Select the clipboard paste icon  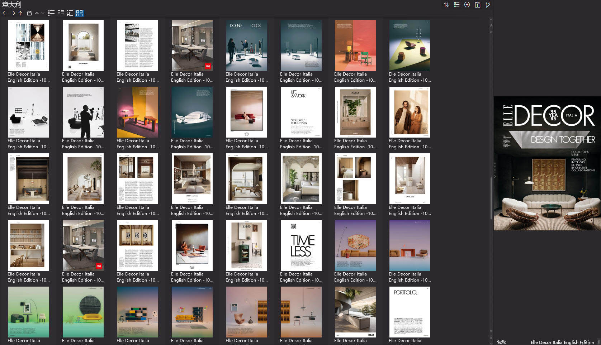[x=477, y=4]
